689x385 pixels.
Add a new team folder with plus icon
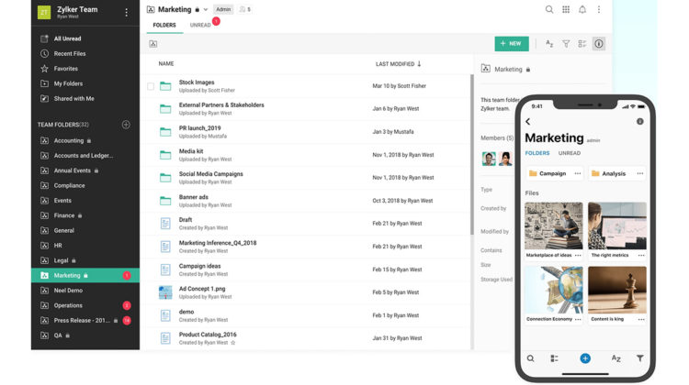pyautogui.click(x=126, y=125)
